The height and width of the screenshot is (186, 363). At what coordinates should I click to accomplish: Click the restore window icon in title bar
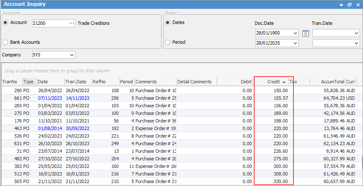pos(349,5)
